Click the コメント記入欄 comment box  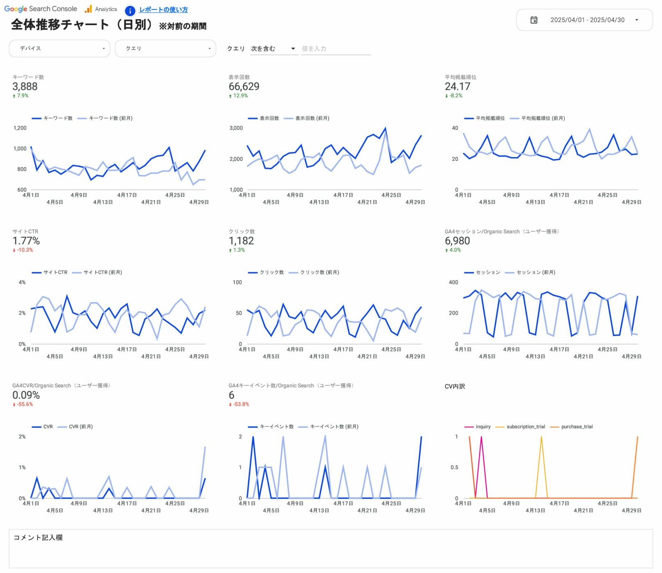pos(331,548)
